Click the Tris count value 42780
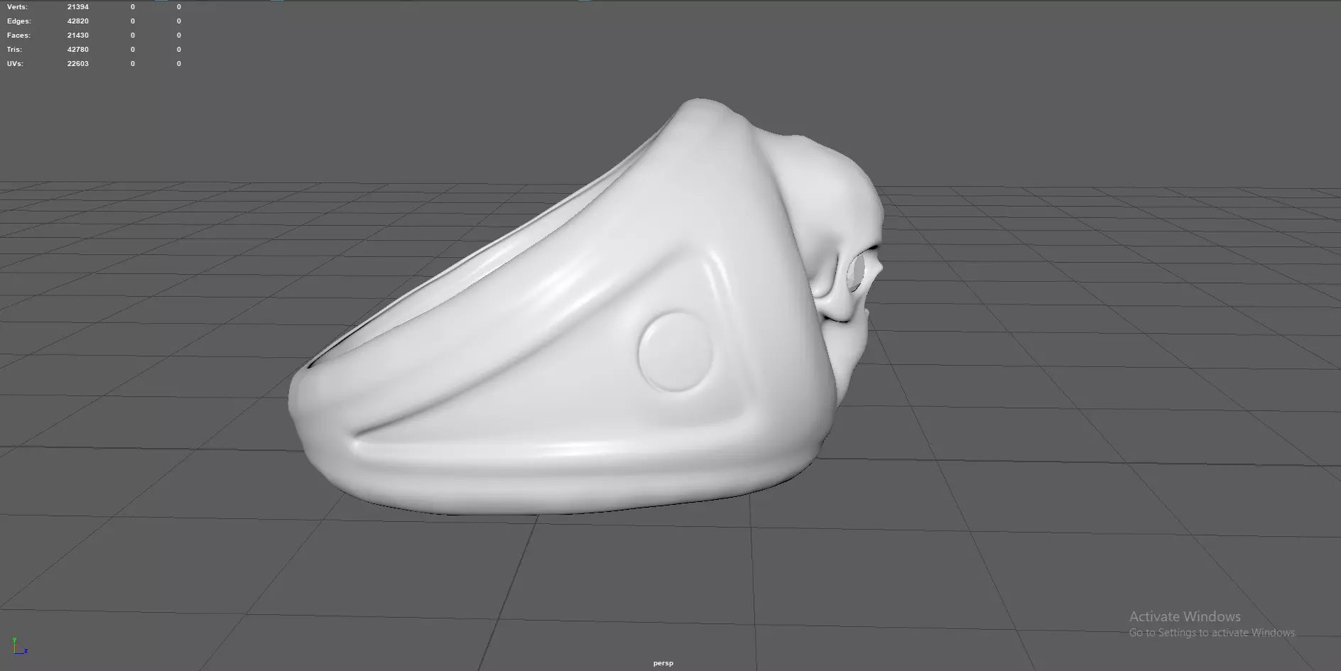 [78, 50]
